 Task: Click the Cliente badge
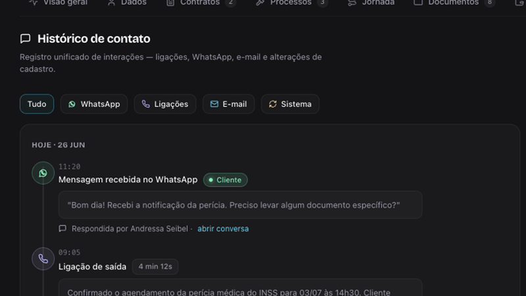pyautogui.click(x=226, y=180)
